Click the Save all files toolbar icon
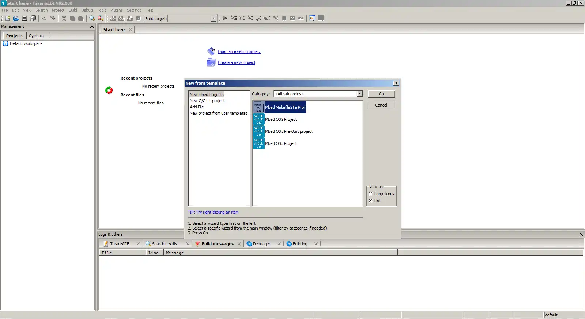Image resolution: width=585 pixels, height=319 pixels. [x=33, y=18]
